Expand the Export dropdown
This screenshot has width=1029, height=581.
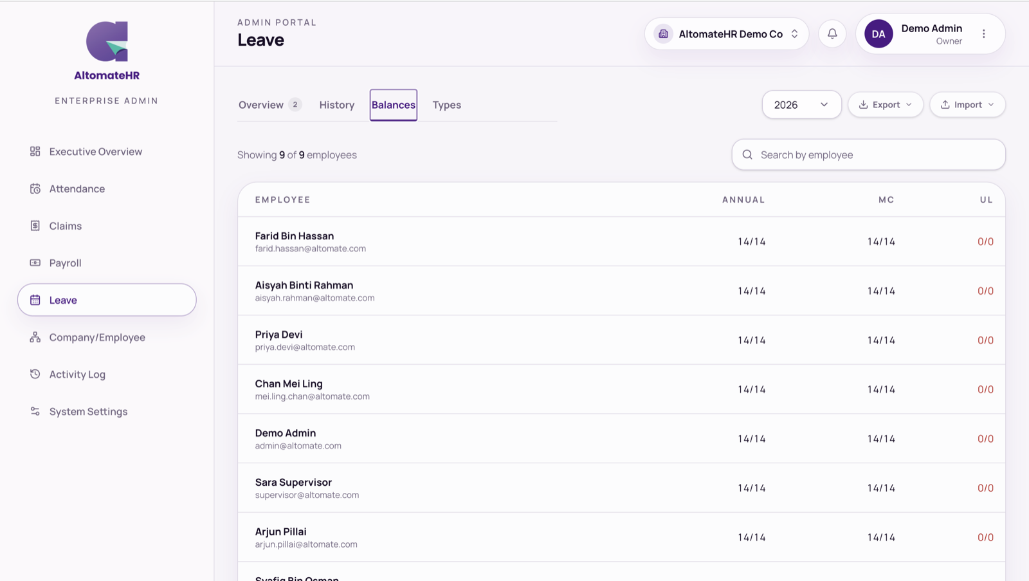click(886, 104)
